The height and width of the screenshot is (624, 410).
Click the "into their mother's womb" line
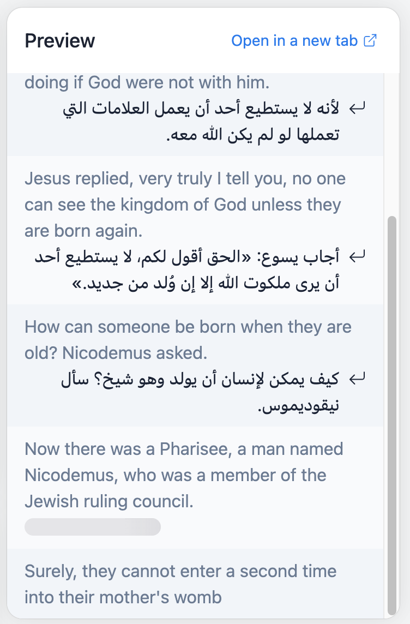click(x=123, y=597)
